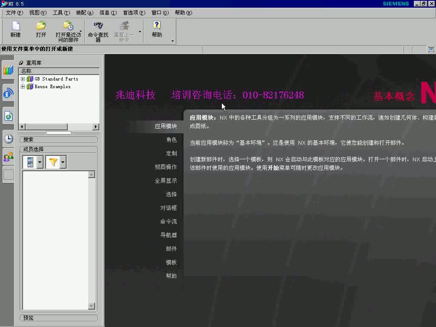Select the 命令流 topic link
This screenshot has height=327, width=436.
pyautogui.click(x=169, y=221)
